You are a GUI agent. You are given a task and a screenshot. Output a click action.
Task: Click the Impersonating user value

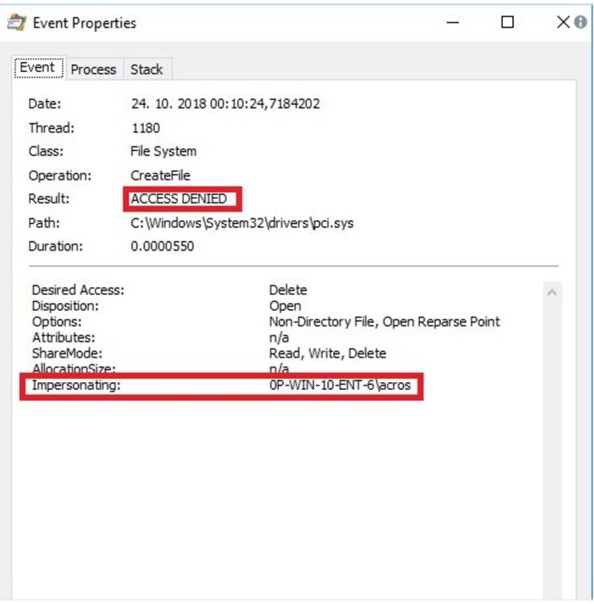[340, 385]
